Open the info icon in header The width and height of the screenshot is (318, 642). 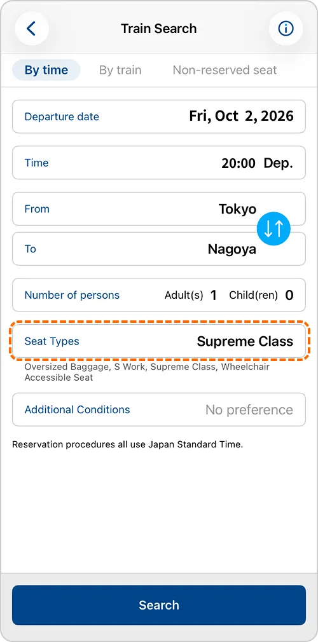tap(286, 29)
